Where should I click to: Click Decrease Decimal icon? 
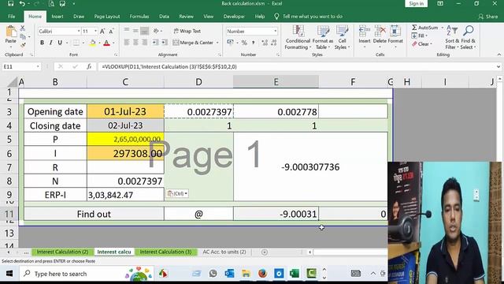tap(274, 43)
